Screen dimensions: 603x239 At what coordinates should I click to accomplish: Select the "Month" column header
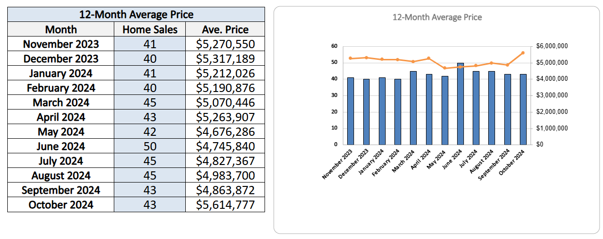(61, 29)
